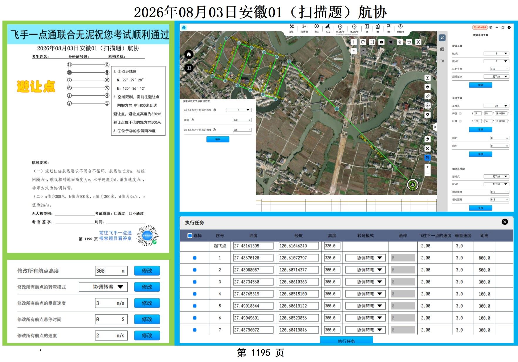Screen dimensions: 518x362
Task: Open the settings gear in the title bar
Action: [491, 27]
